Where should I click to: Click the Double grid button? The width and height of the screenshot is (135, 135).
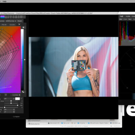coord(12,25)
